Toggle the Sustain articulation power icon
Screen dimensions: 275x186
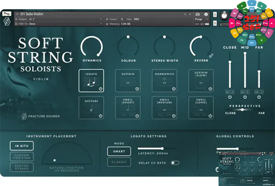[x=137, y=89]
